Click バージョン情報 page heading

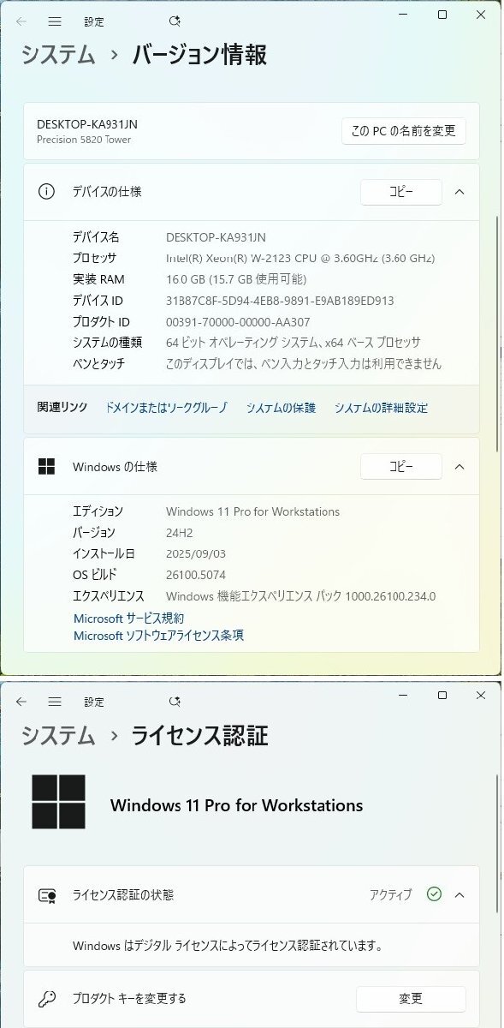[x=199, y=55]
